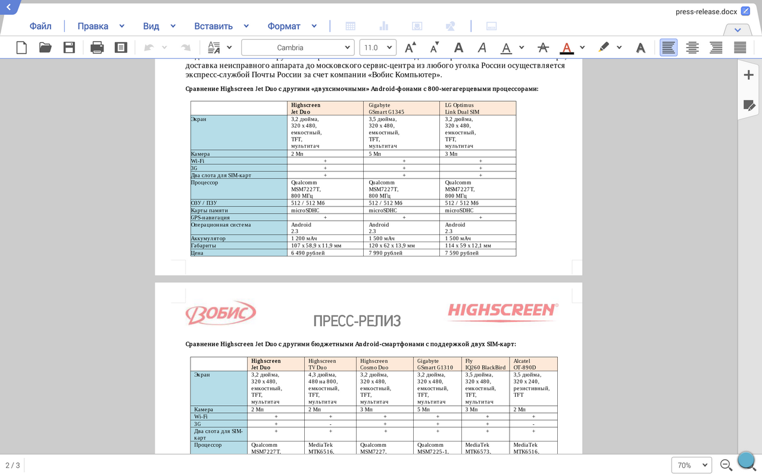Open the 70% zoom level dropdown
Screen dimensions: 762x476
click(692, 465)
